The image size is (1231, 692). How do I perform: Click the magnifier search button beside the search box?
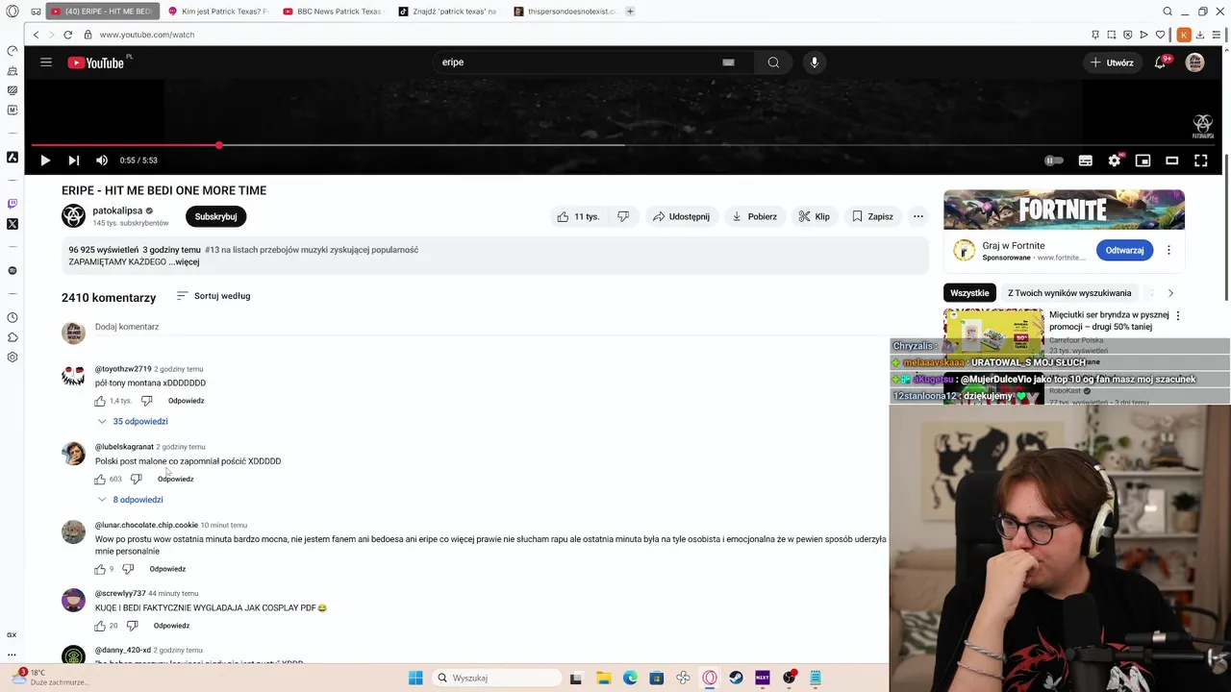point(773,62)
